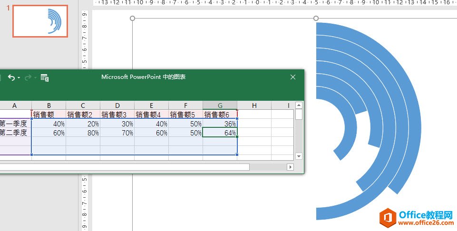Open the Redo dropdown arrow
Image resolution: width=457 pixels, height=231 pixels.
(x=35, y=78)
